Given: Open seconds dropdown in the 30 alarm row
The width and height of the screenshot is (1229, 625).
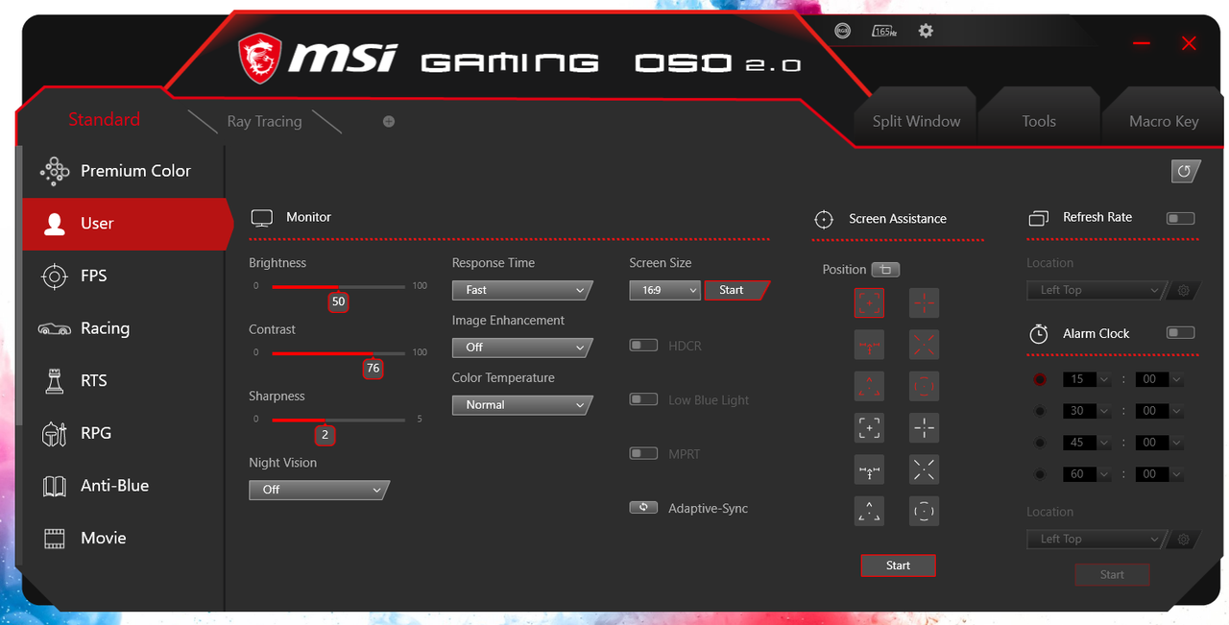Looking at the screenshot, I should coord(1159,411).
